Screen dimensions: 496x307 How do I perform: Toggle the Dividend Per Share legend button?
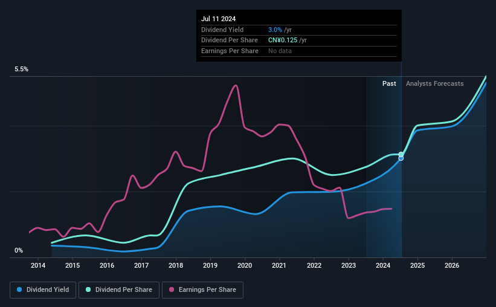pos(119,290)
